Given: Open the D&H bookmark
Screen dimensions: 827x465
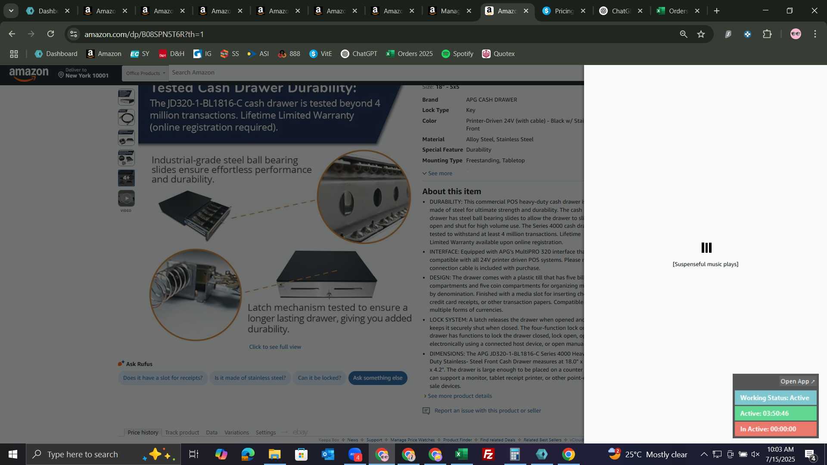Looking at the screenshot, I should tap(171, 54).
